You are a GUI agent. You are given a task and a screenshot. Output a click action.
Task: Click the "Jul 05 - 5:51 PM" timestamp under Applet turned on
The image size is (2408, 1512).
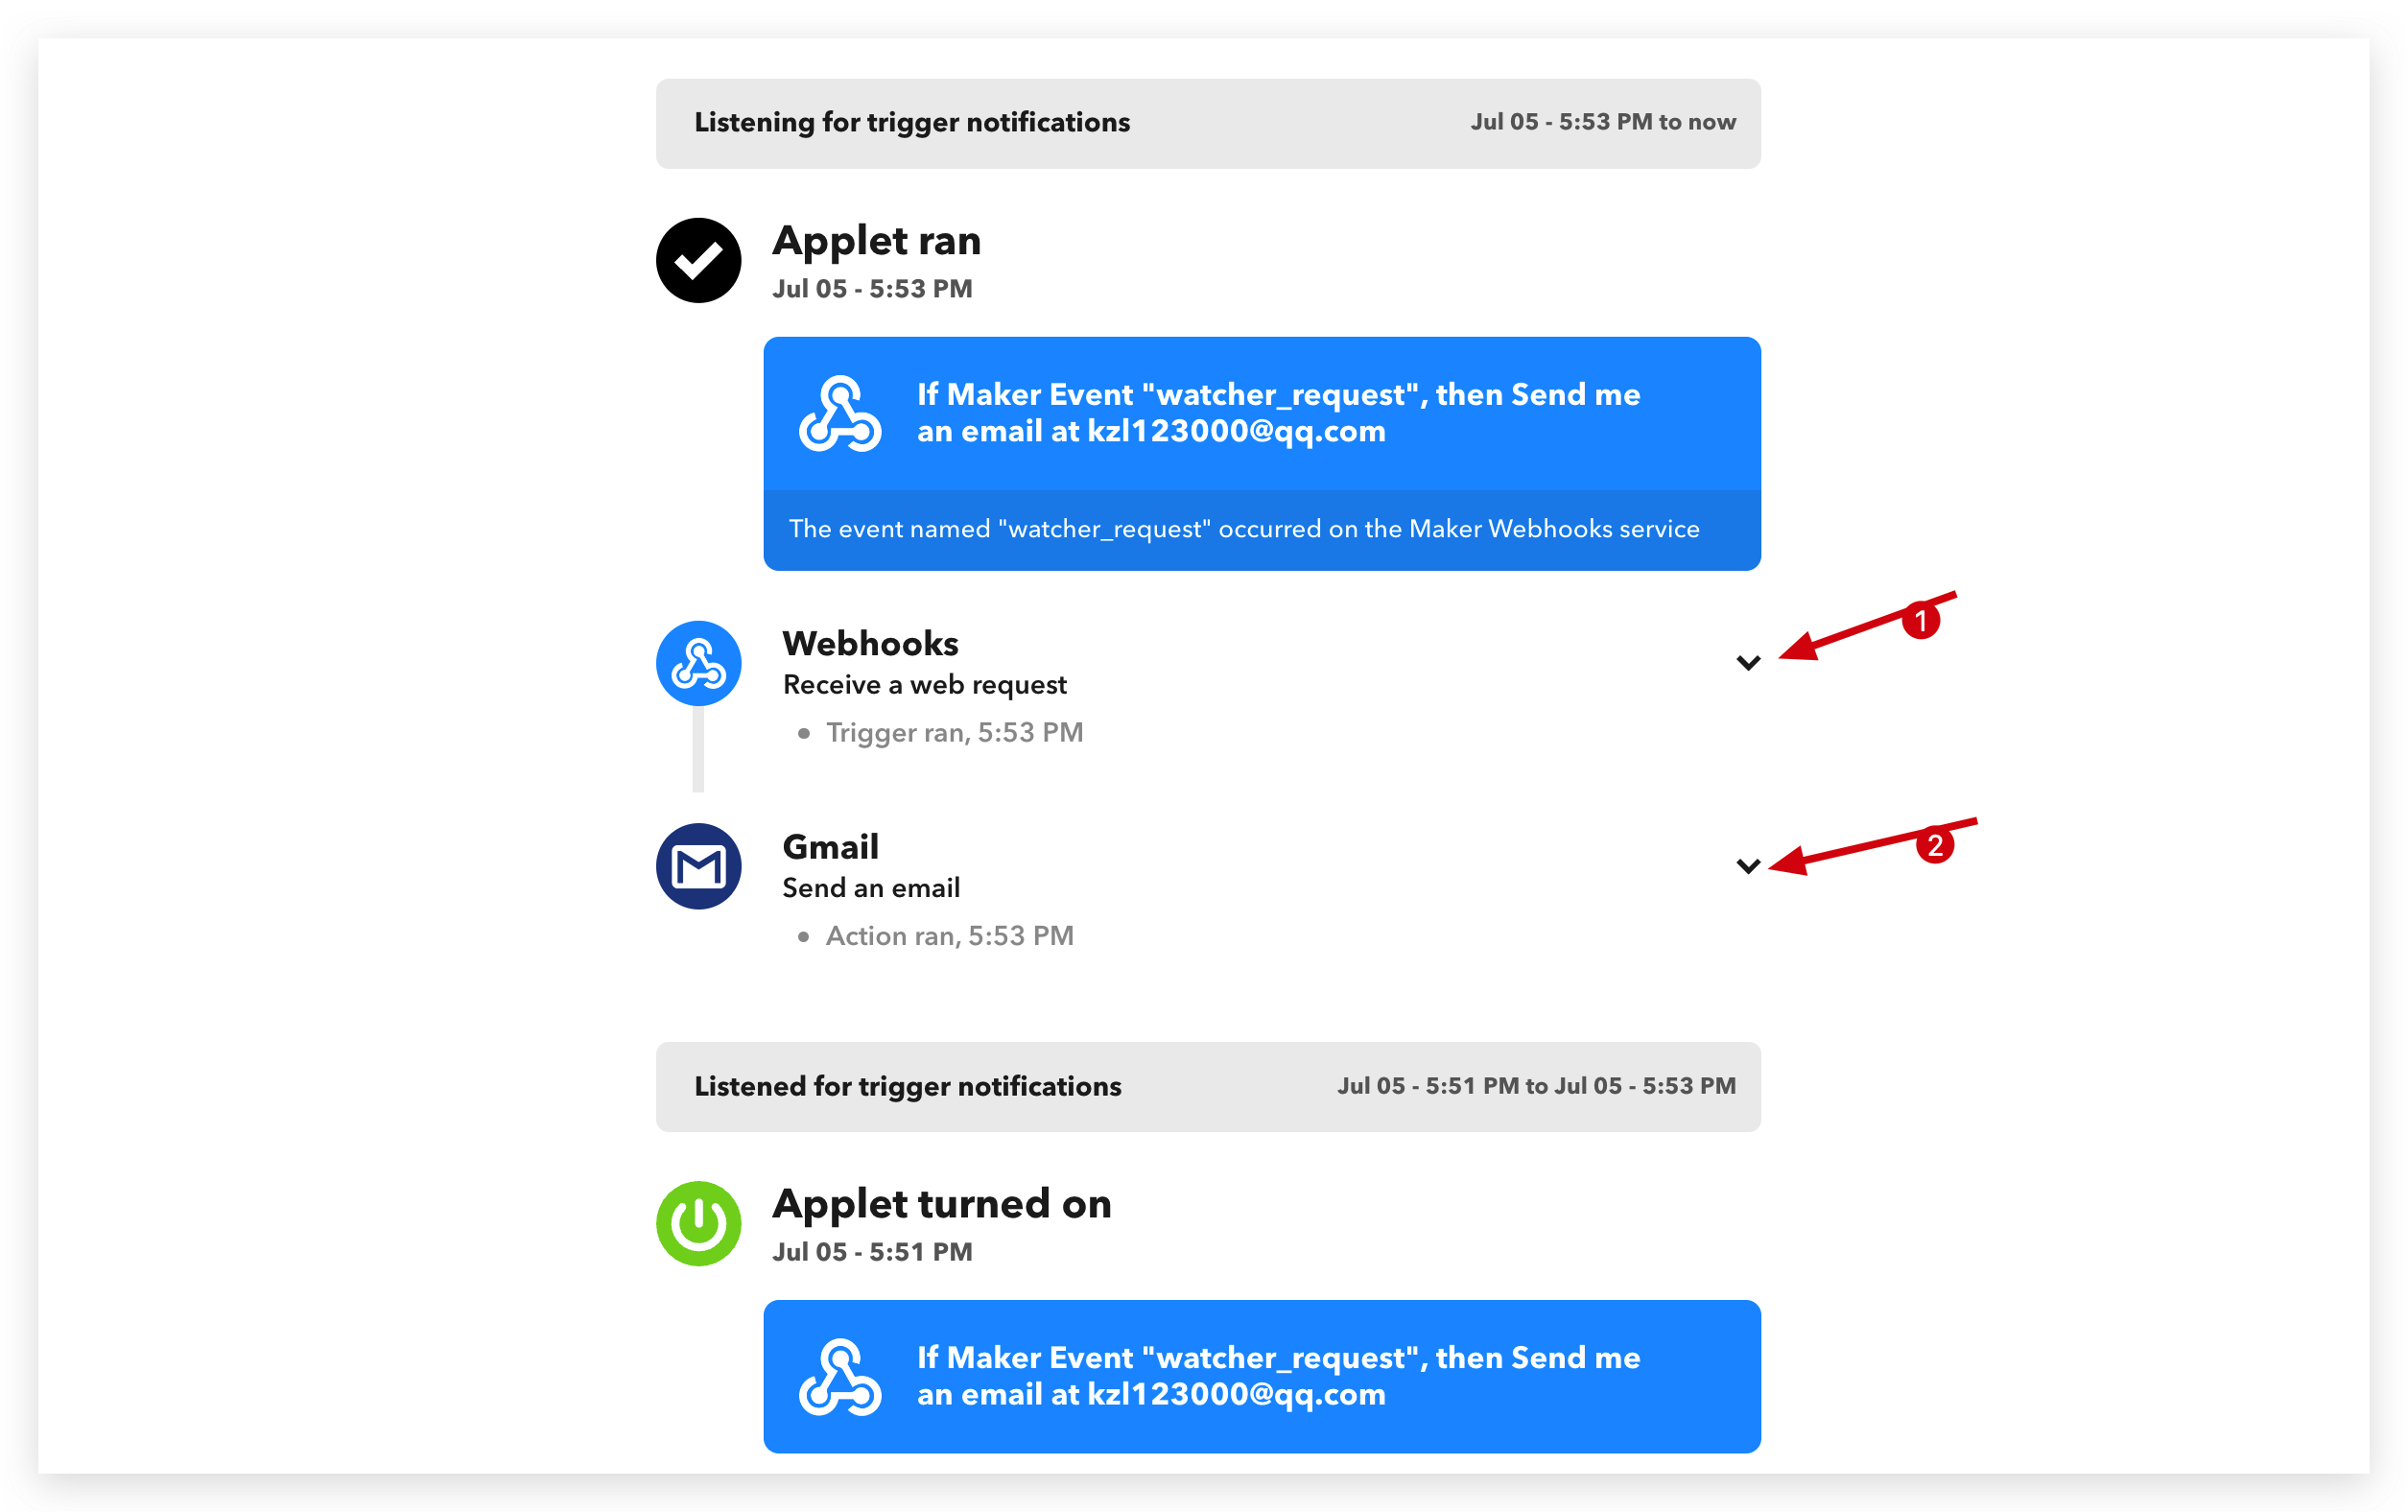pos(872,1252)
